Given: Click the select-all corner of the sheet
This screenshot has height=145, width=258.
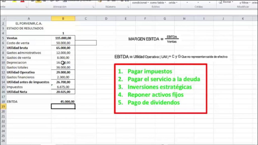Looking at the screenshot, I should pyautogui.click(x=3, y=19).
